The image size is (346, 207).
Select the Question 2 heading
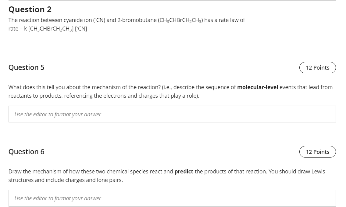click(x=30, y=9)
